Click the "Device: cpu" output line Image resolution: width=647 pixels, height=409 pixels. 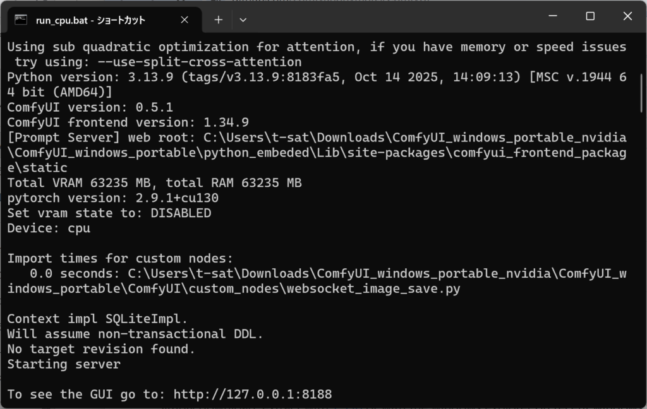click(48, 228)
